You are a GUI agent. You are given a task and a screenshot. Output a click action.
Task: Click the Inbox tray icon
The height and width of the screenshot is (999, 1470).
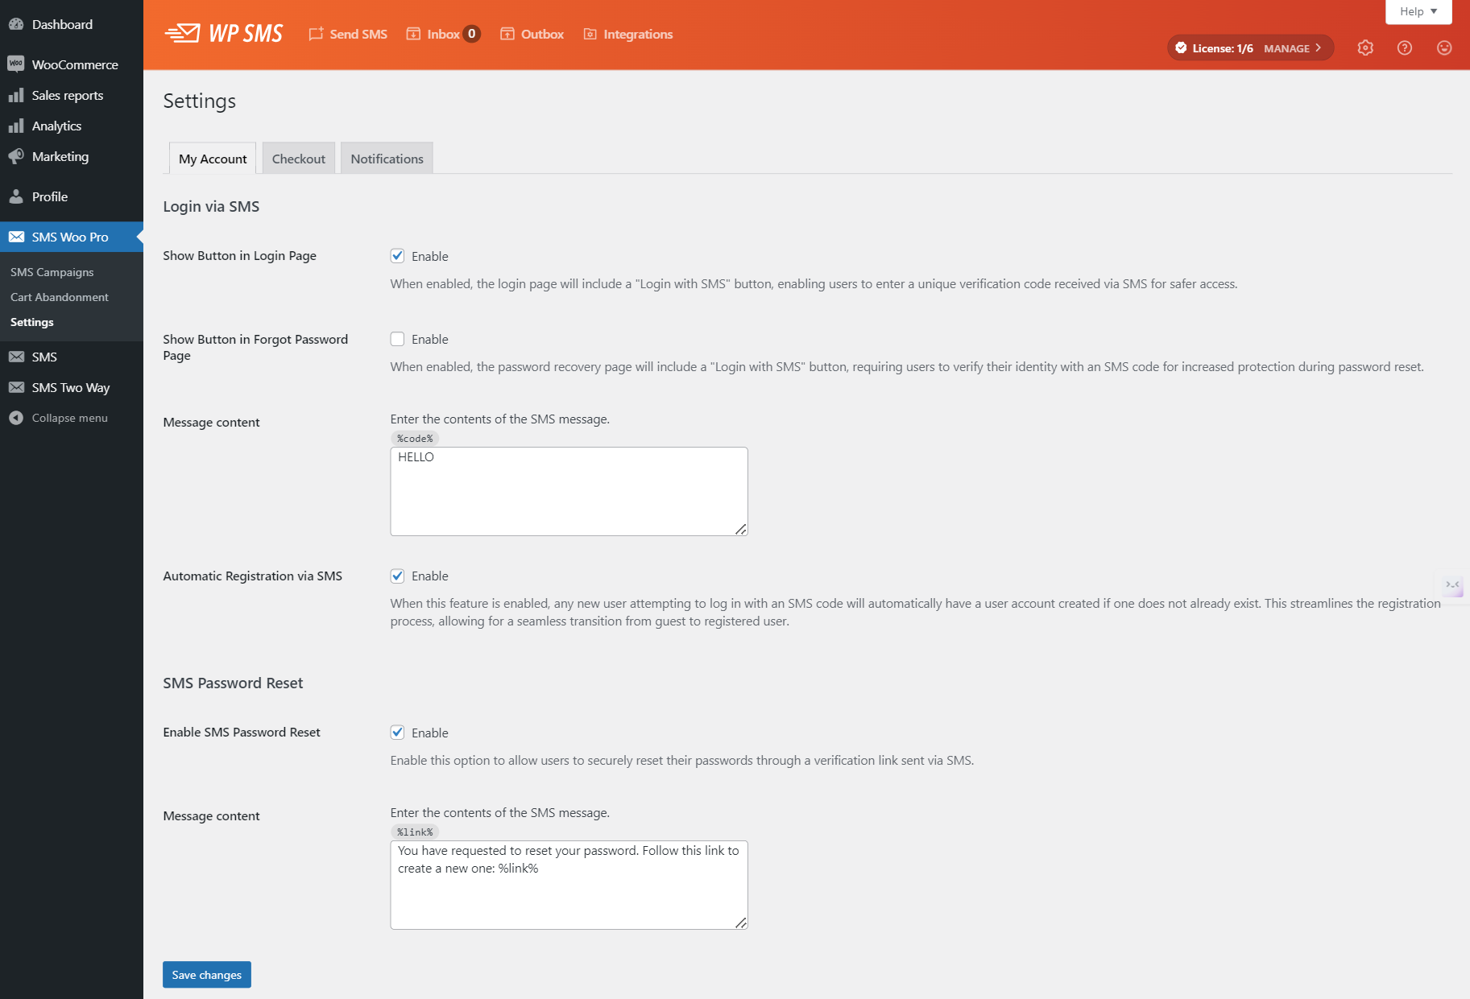(x=413, y=34)
